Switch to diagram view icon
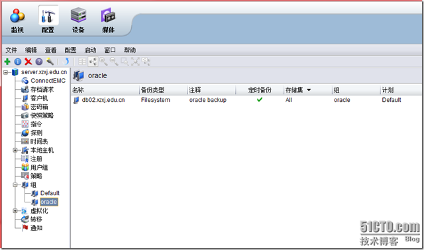This screenshot has height=250, width=424. (93, 62)
